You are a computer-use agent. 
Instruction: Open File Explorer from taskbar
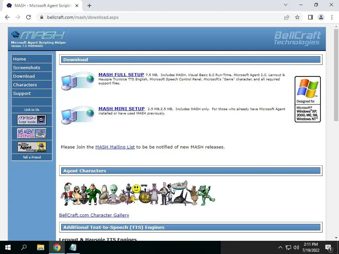pyautogui.click(x=40, y=247)
